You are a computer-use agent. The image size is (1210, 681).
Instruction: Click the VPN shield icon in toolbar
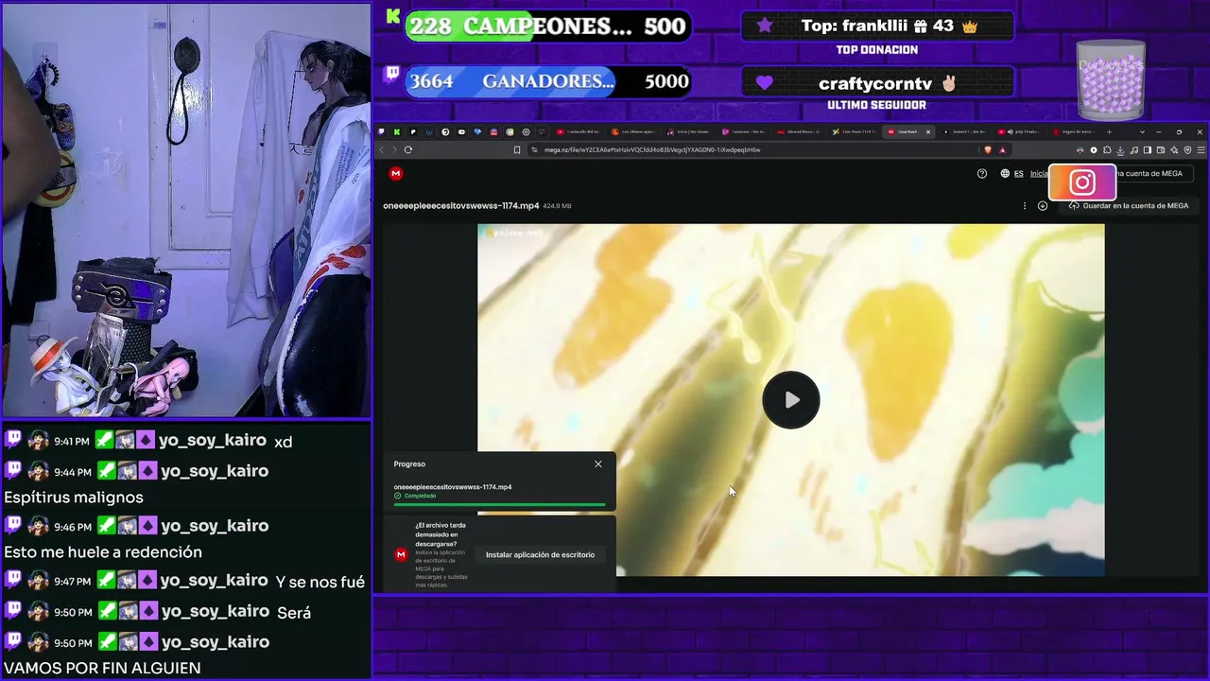pos(1187,149)
